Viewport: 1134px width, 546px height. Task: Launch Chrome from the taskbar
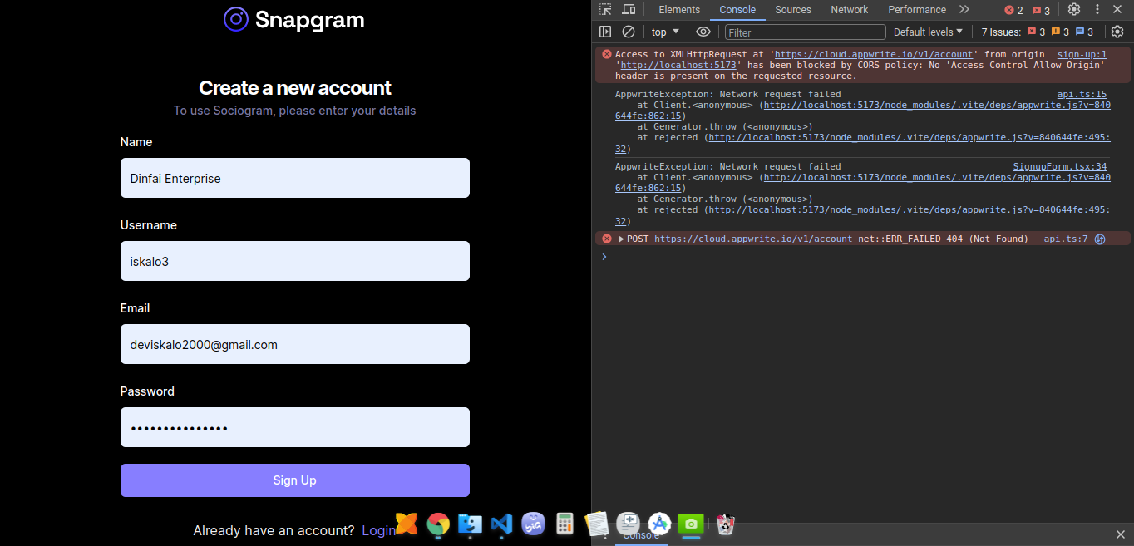(438, 525)
